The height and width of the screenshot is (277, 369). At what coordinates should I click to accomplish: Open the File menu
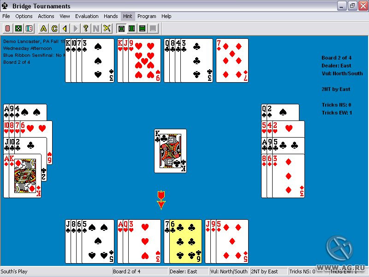[6, 16]
